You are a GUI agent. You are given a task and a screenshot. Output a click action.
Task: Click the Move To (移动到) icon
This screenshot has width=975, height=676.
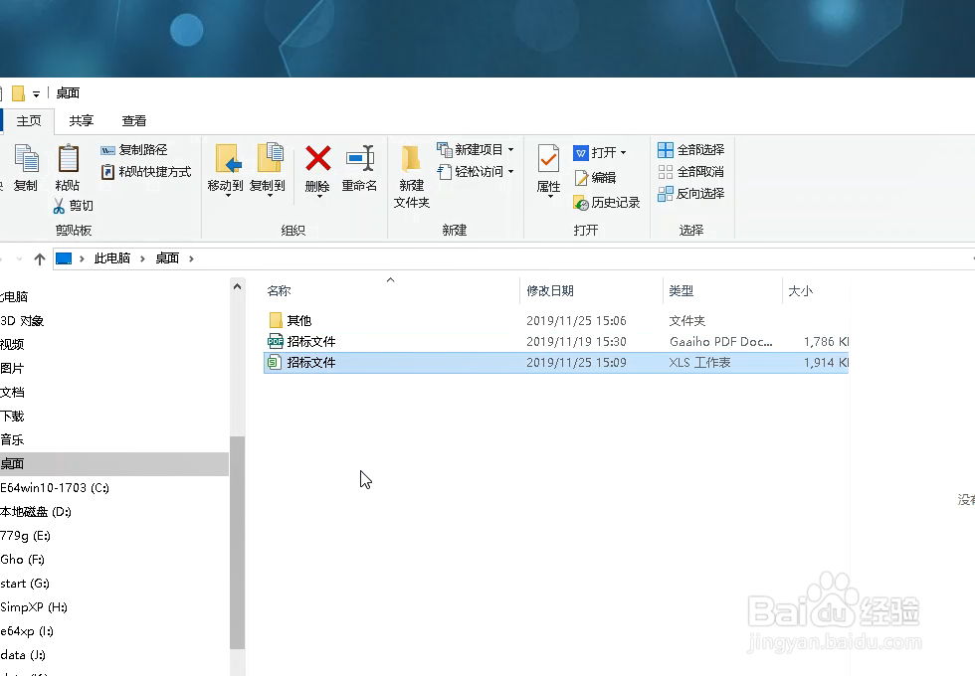coord(227,158)
